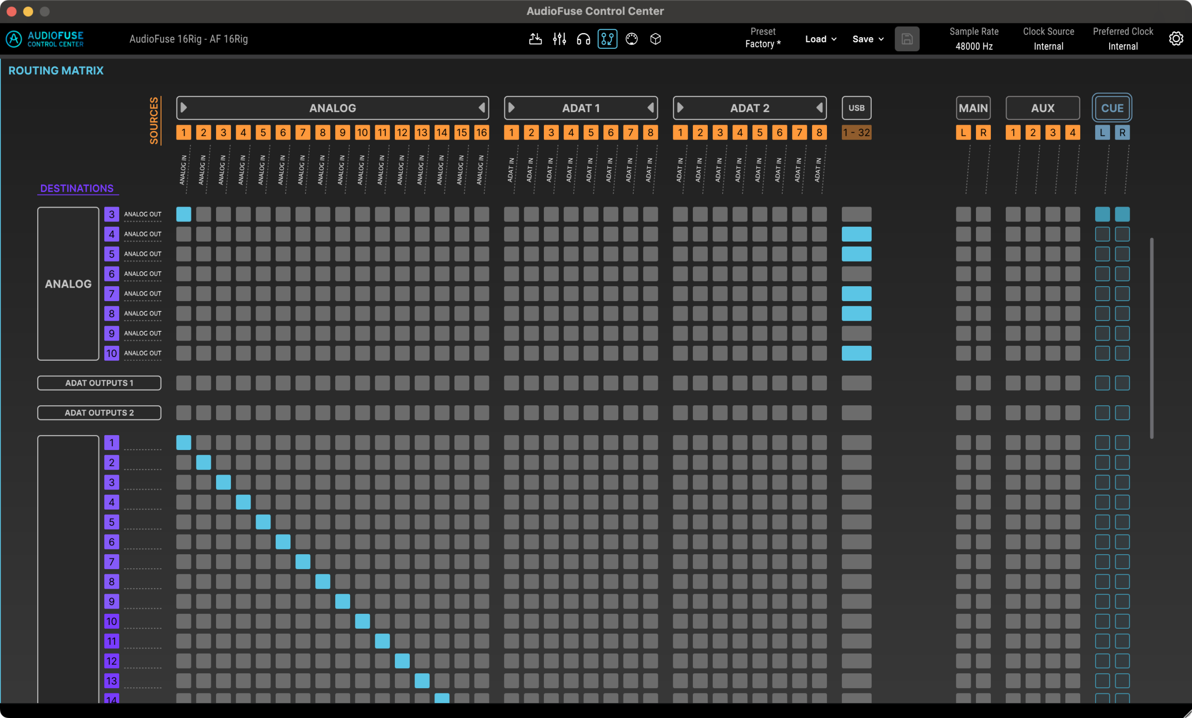Click the CUE R source badge
Viewport: 1192px width, 718px height.
pos(1122,133)
